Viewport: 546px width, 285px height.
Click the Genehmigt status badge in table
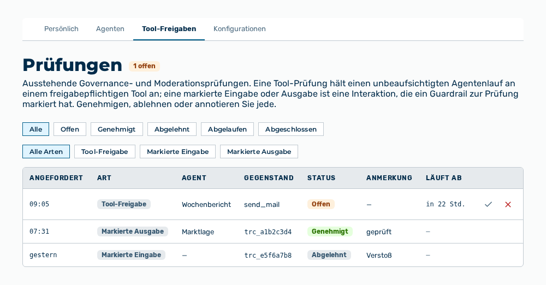click(330, 231)
